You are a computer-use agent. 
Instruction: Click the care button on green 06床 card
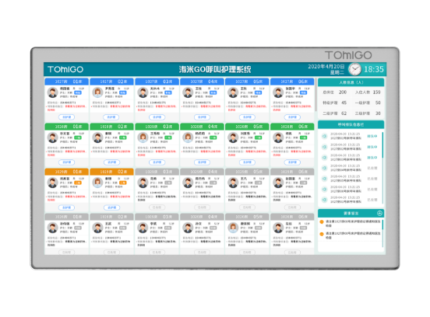(292, 162)
